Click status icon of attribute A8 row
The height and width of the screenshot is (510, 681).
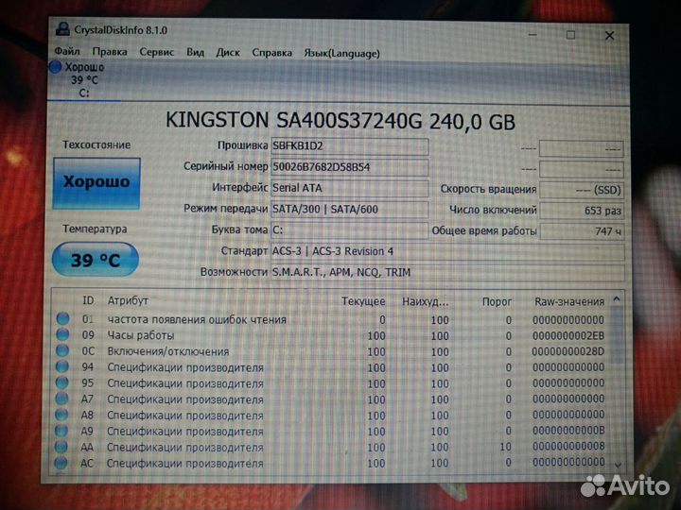(x=61, y=415)
